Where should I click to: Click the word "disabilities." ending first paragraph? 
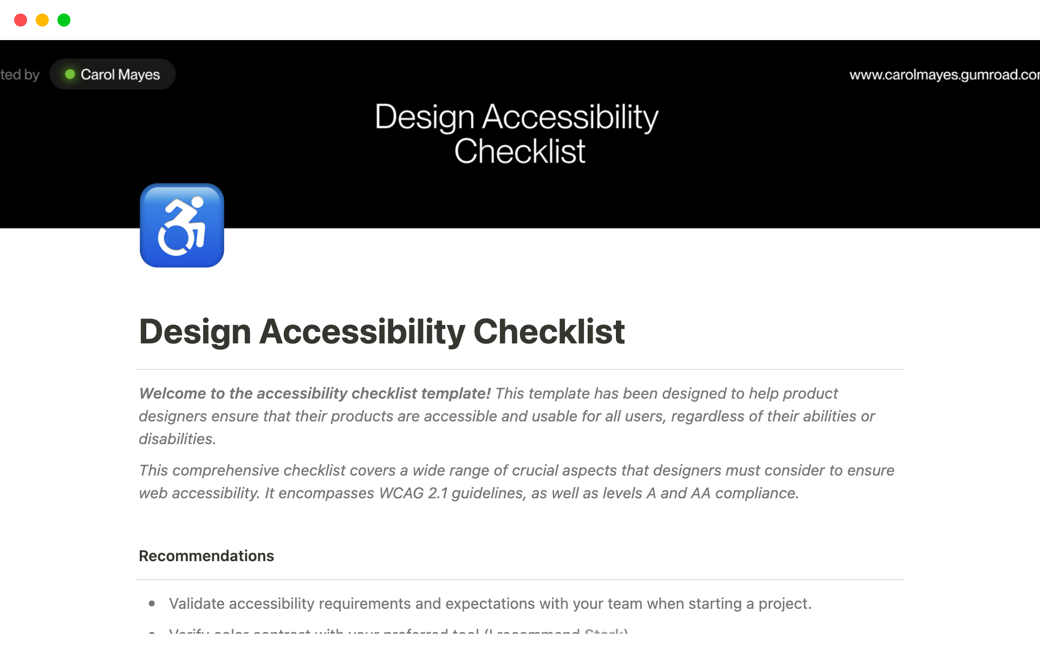pyautogui.click(x=178, y=439)
